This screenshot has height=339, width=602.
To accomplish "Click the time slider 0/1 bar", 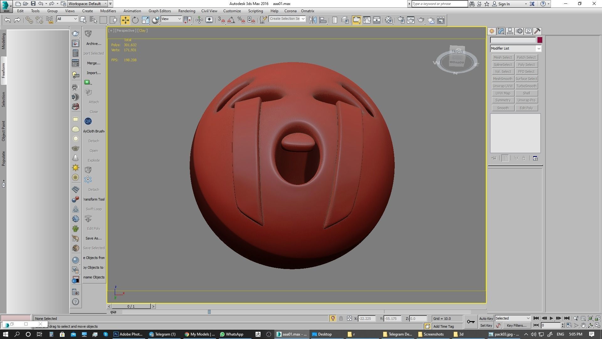I will [131, 306].
